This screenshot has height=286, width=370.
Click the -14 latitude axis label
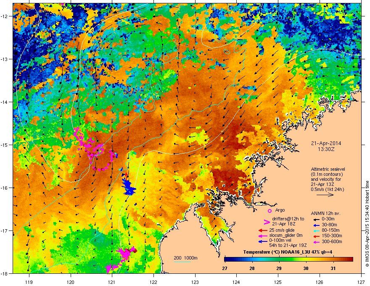5,102
